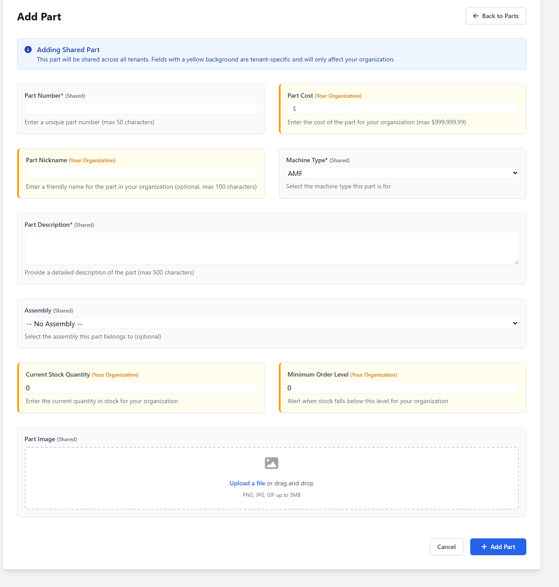Click the 'Assembly (Shared)' label
559x587 pixels.
(49, 310)
